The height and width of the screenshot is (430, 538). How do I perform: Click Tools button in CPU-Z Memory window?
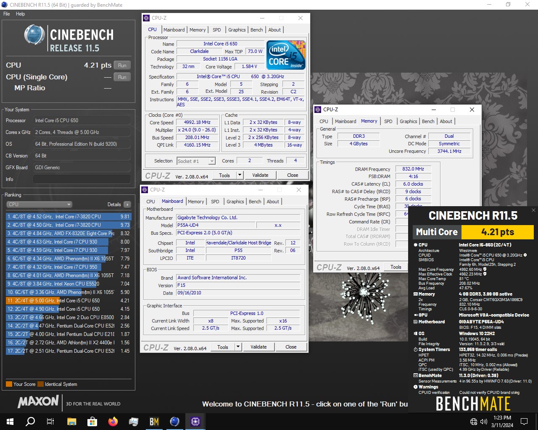click(x=396, y=267)
